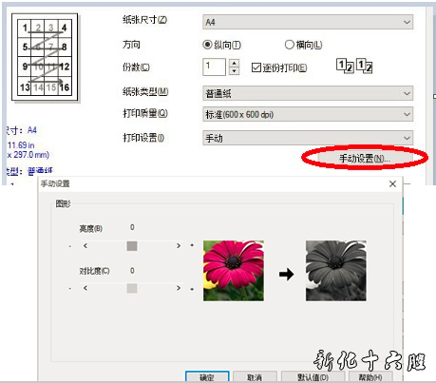Screen dimensions: 436x383
Task: Click the collate order illustration icon
Action: [x=354, y=66]
